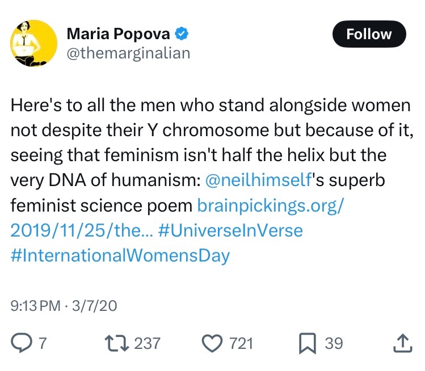Viewport: 425px width, 371px height.
Task: Visit the @themarginalian handle
Action: [128, 53]
